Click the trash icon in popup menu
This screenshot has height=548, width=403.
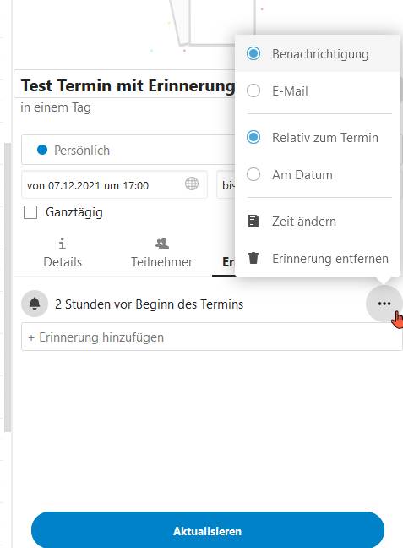pyautogui.click(x=253, y=258)
